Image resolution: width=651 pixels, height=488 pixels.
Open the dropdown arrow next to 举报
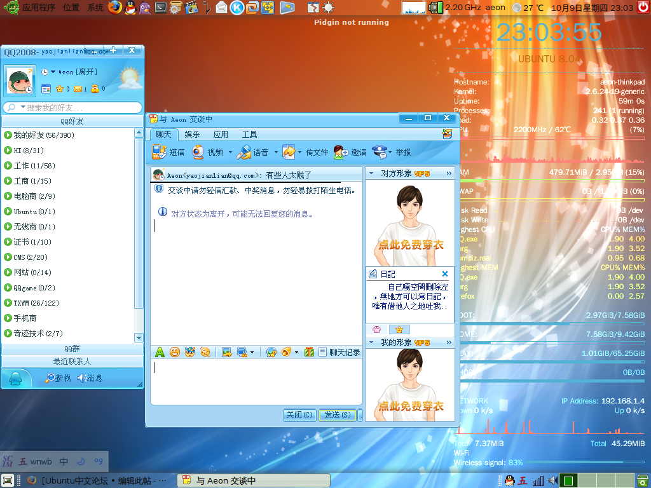tap(390, 152)
